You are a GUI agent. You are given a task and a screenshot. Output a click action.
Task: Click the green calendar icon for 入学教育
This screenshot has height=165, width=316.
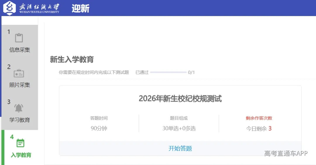[x=20, y=143]
